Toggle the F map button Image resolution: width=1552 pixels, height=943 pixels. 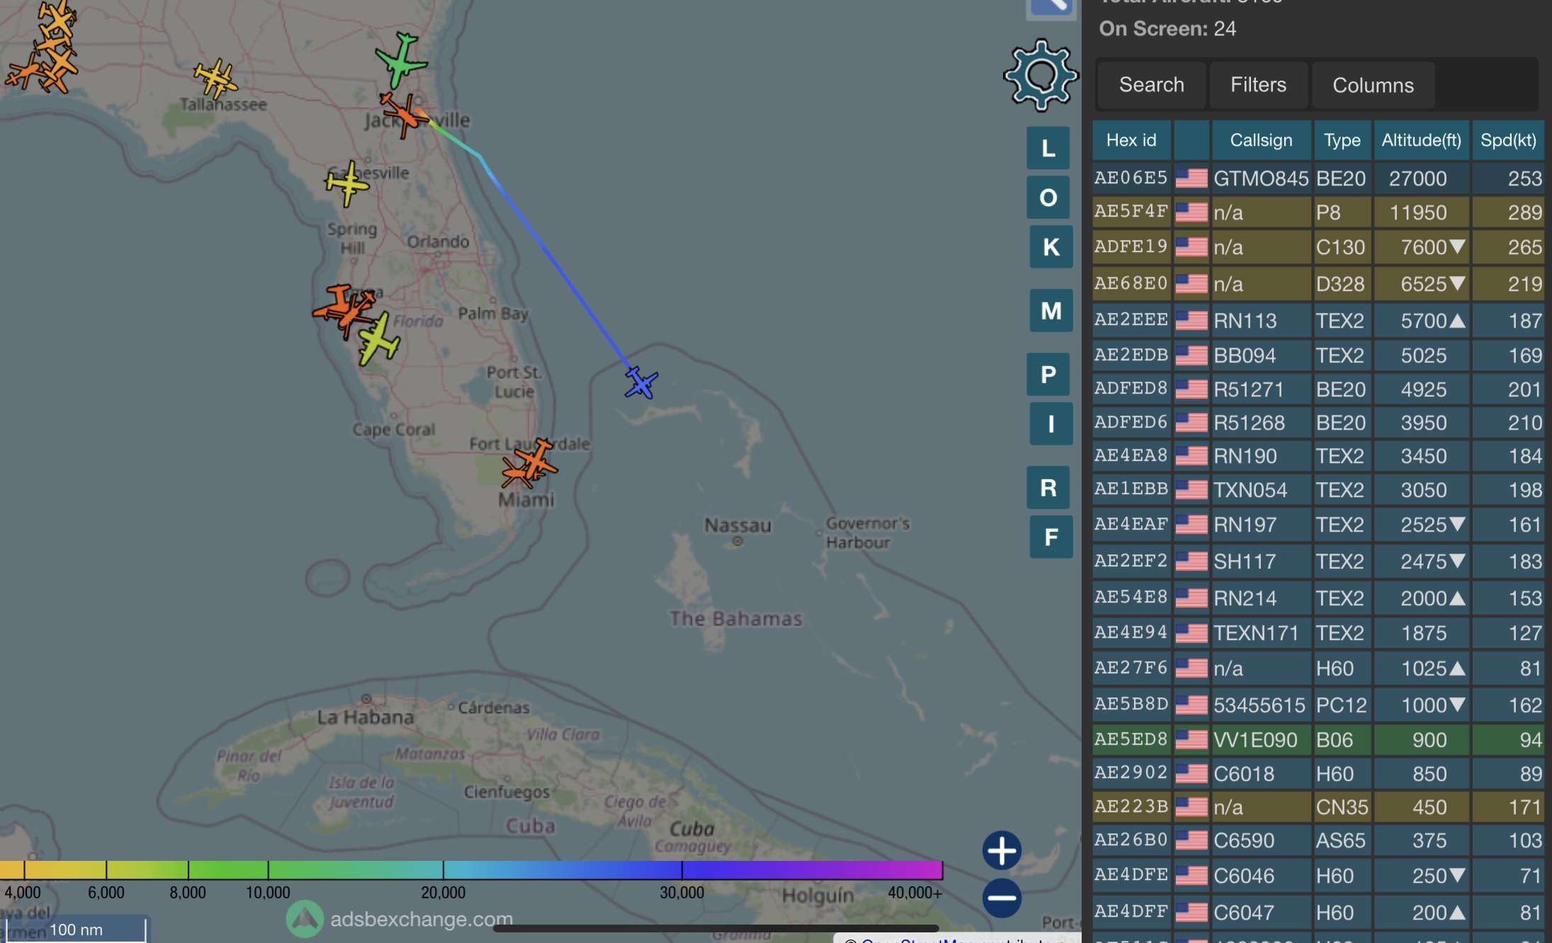[1051, 537]
